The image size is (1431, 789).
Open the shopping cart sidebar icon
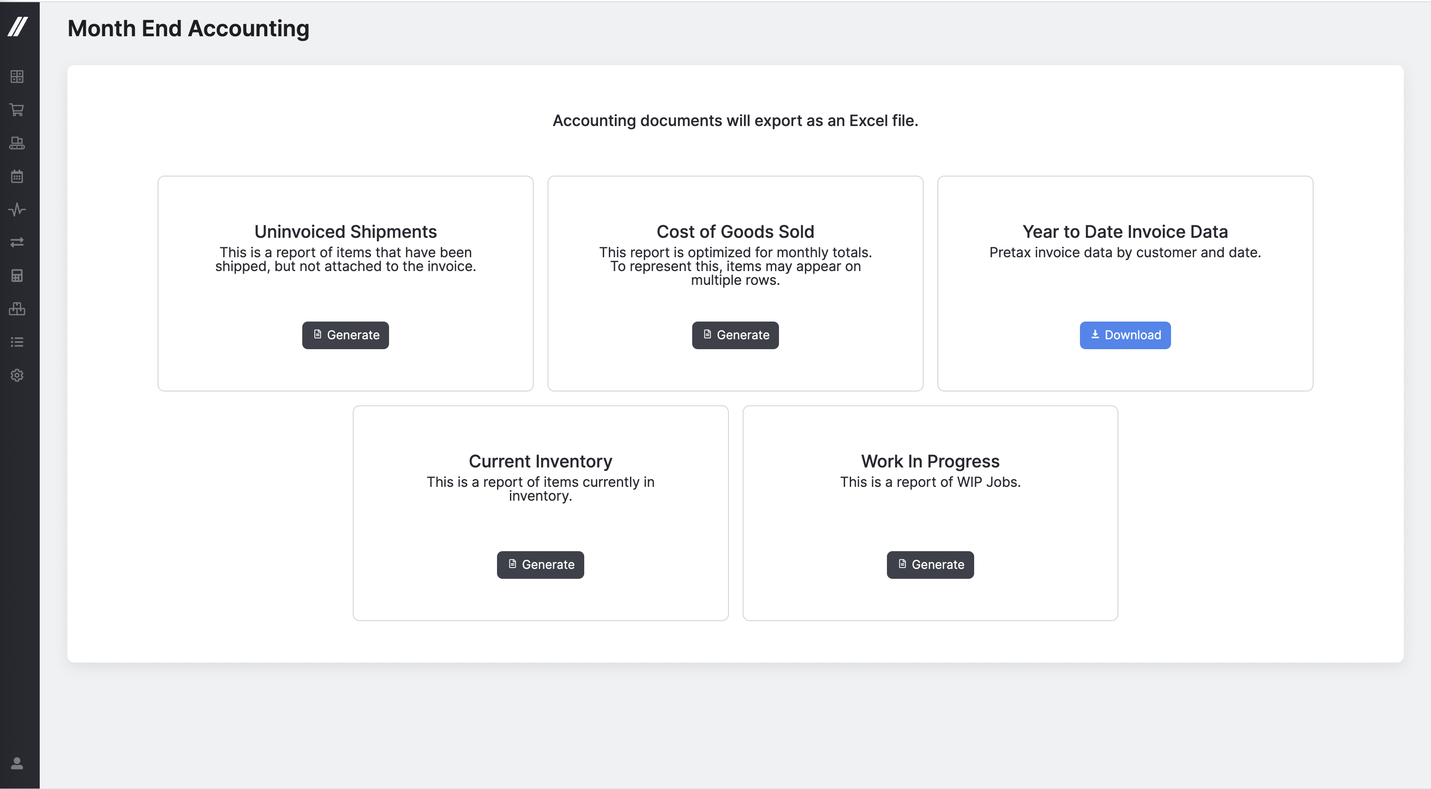[17, 110]
